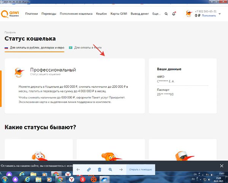
Task: Open the search magnifier icon in header
Action: tap(166, 14)
